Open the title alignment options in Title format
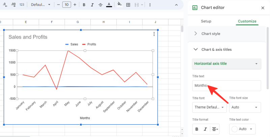270x137 pixels. tap(215, 129)
